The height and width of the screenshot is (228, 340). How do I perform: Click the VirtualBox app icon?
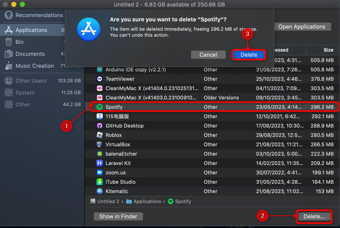click(x=99, y=144)
